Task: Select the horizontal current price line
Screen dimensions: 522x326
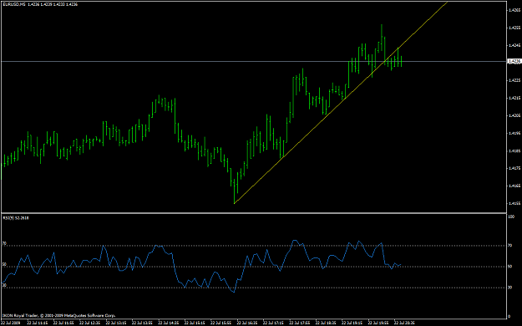Action: (x=254, y=61)
